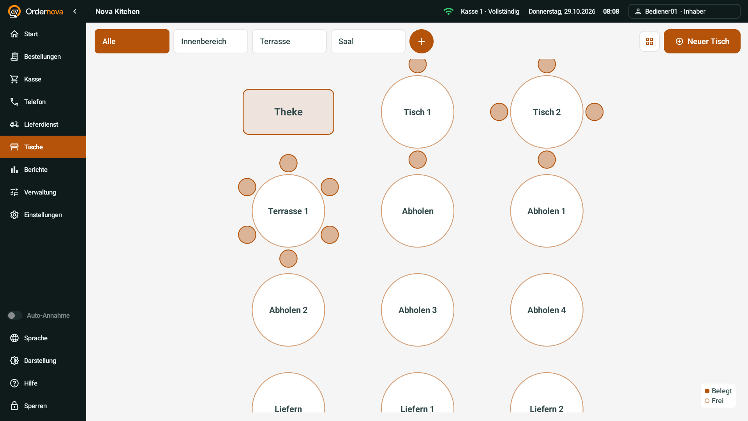
Task: Open the Bestellungen receipt icon
Action: click(14, 57)
